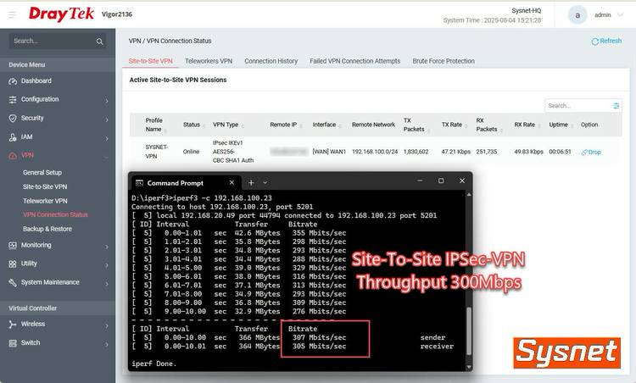The width and height of the screenshot is (636, 383).
Task: Expand the Security menu section
Action: (107, 119)
